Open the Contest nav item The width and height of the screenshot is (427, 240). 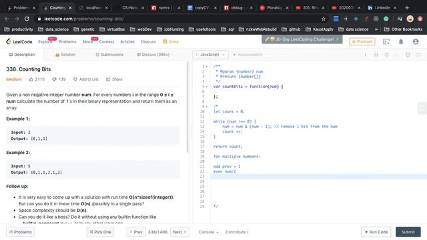click(x=107, y=41)
